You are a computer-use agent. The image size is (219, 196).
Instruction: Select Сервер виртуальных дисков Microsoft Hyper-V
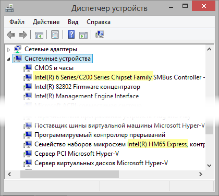click(101, 163)
